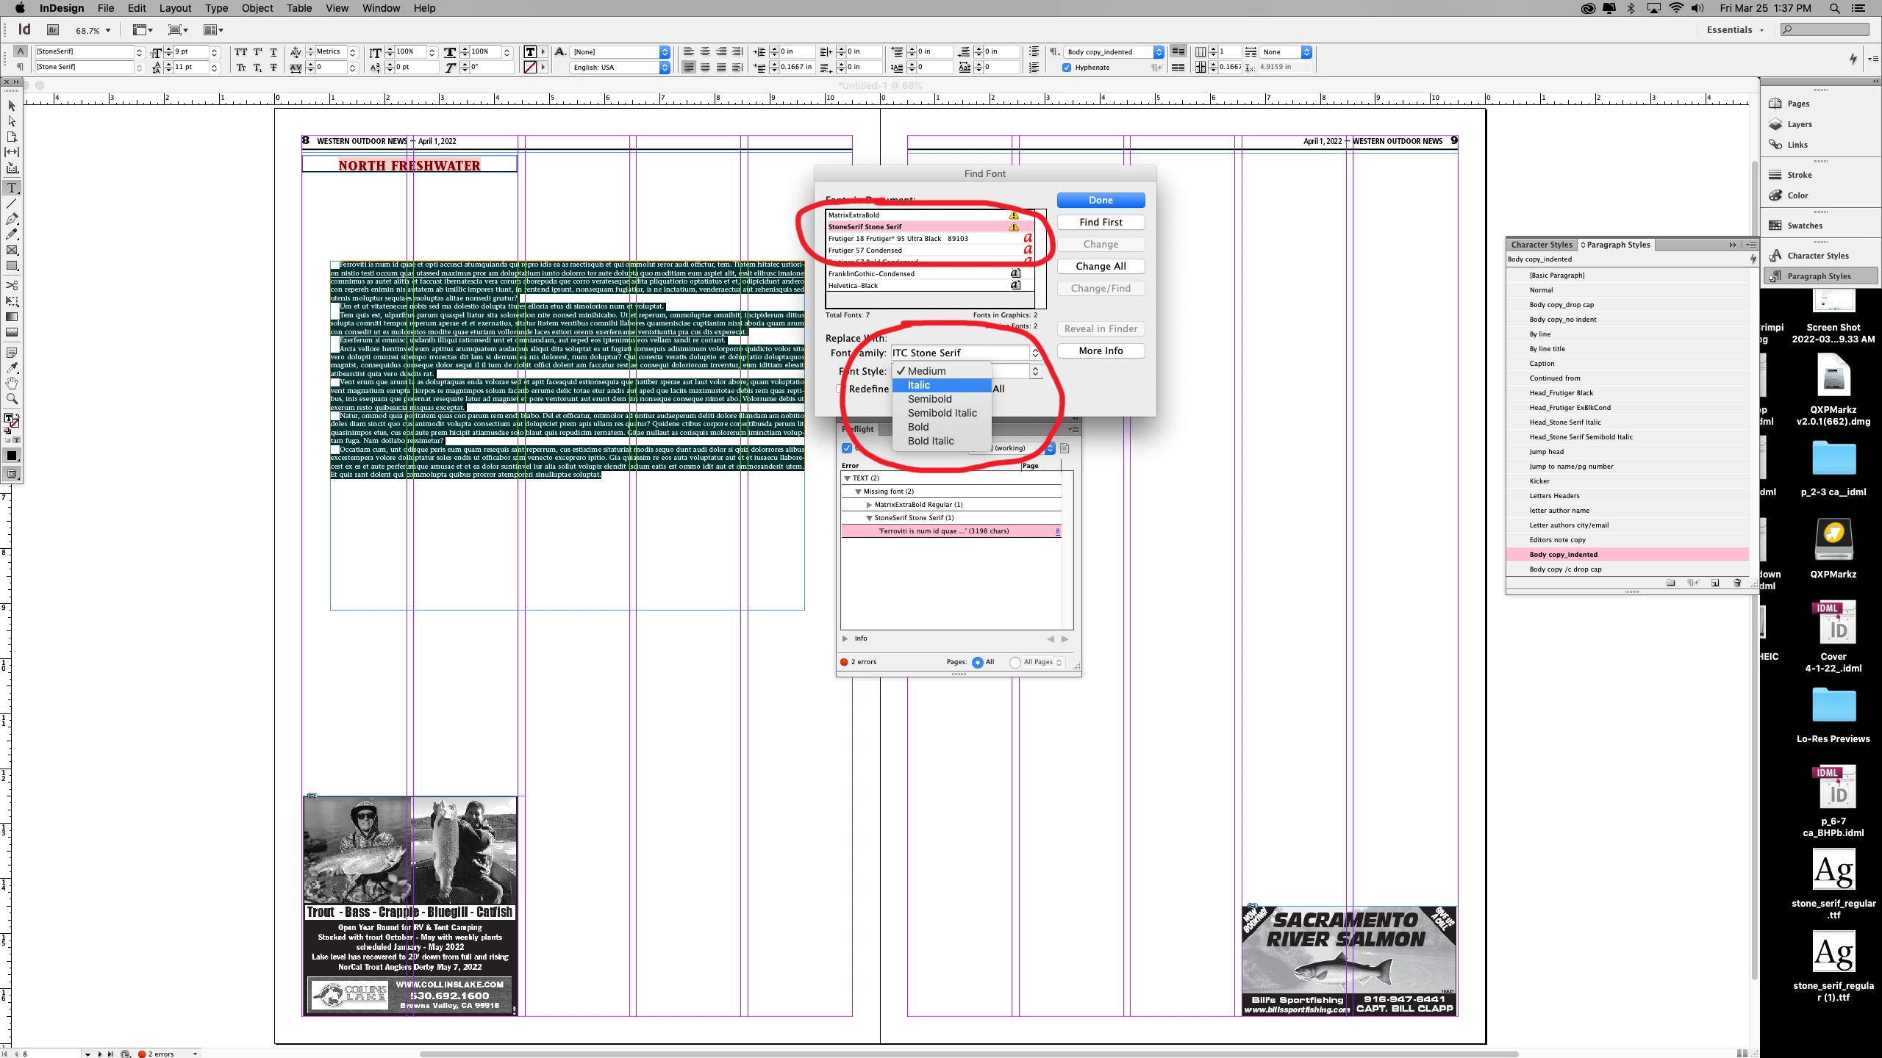
Task: Open the Layers panel icon
Action: tap(1776, 124)
